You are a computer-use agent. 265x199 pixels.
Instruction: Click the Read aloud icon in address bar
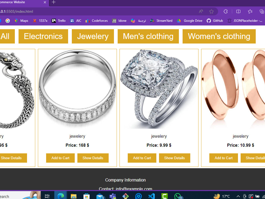tap(201, 11)
